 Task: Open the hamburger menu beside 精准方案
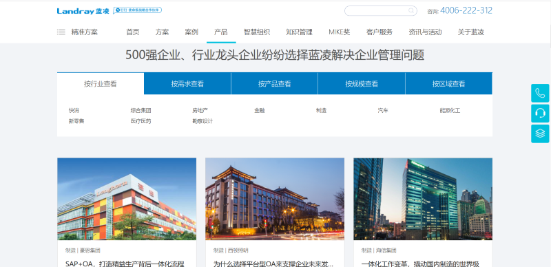(61, 32)
